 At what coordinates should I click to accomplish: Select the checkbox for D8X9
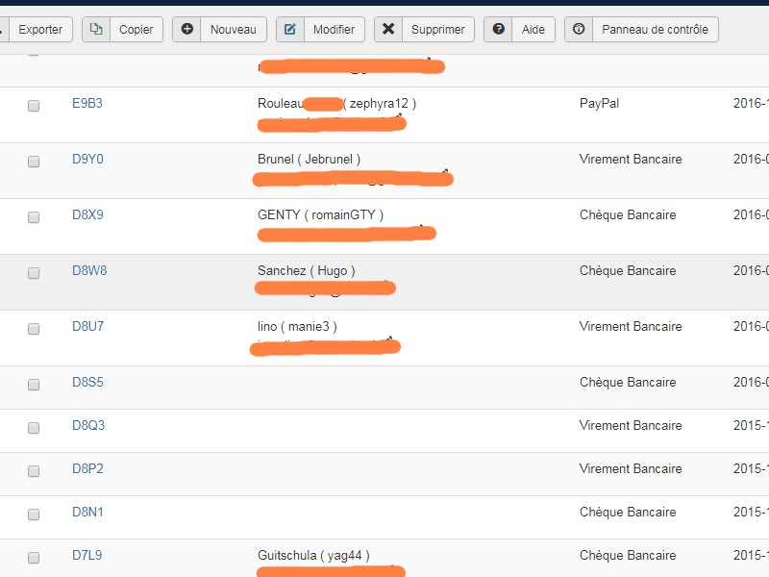[x=34, y=217]
